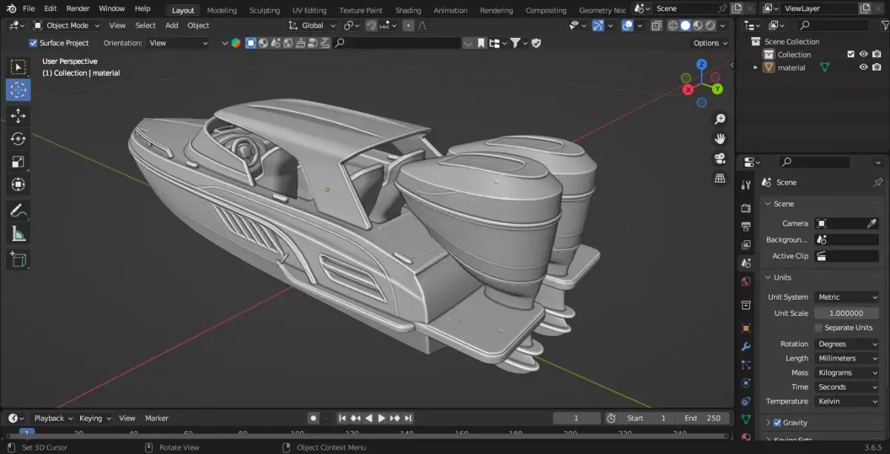Select the Move tool in left toolbar
The image size is (890, 454).
[18, 116]
